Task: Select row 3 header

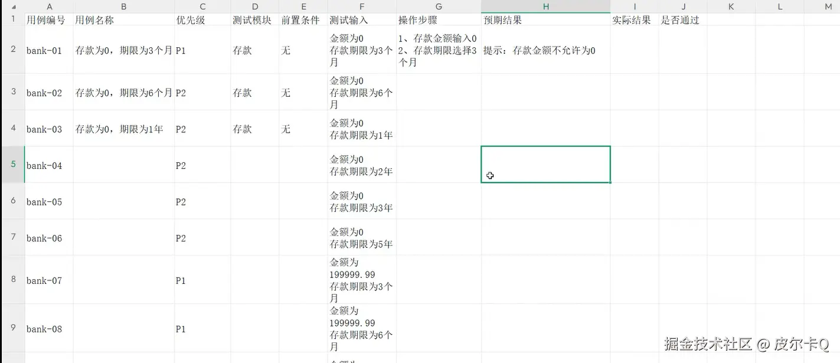Action: click(13, 92)
